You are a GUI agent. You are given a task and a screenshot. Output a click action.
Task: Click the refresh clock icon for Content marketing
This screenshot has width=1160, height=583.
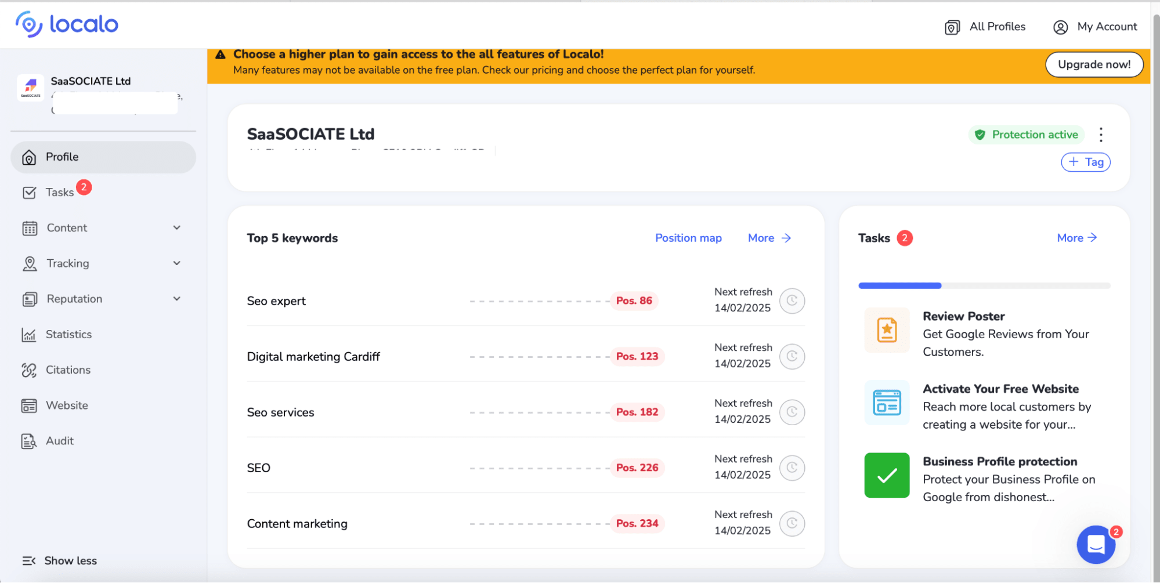[792, 524]
